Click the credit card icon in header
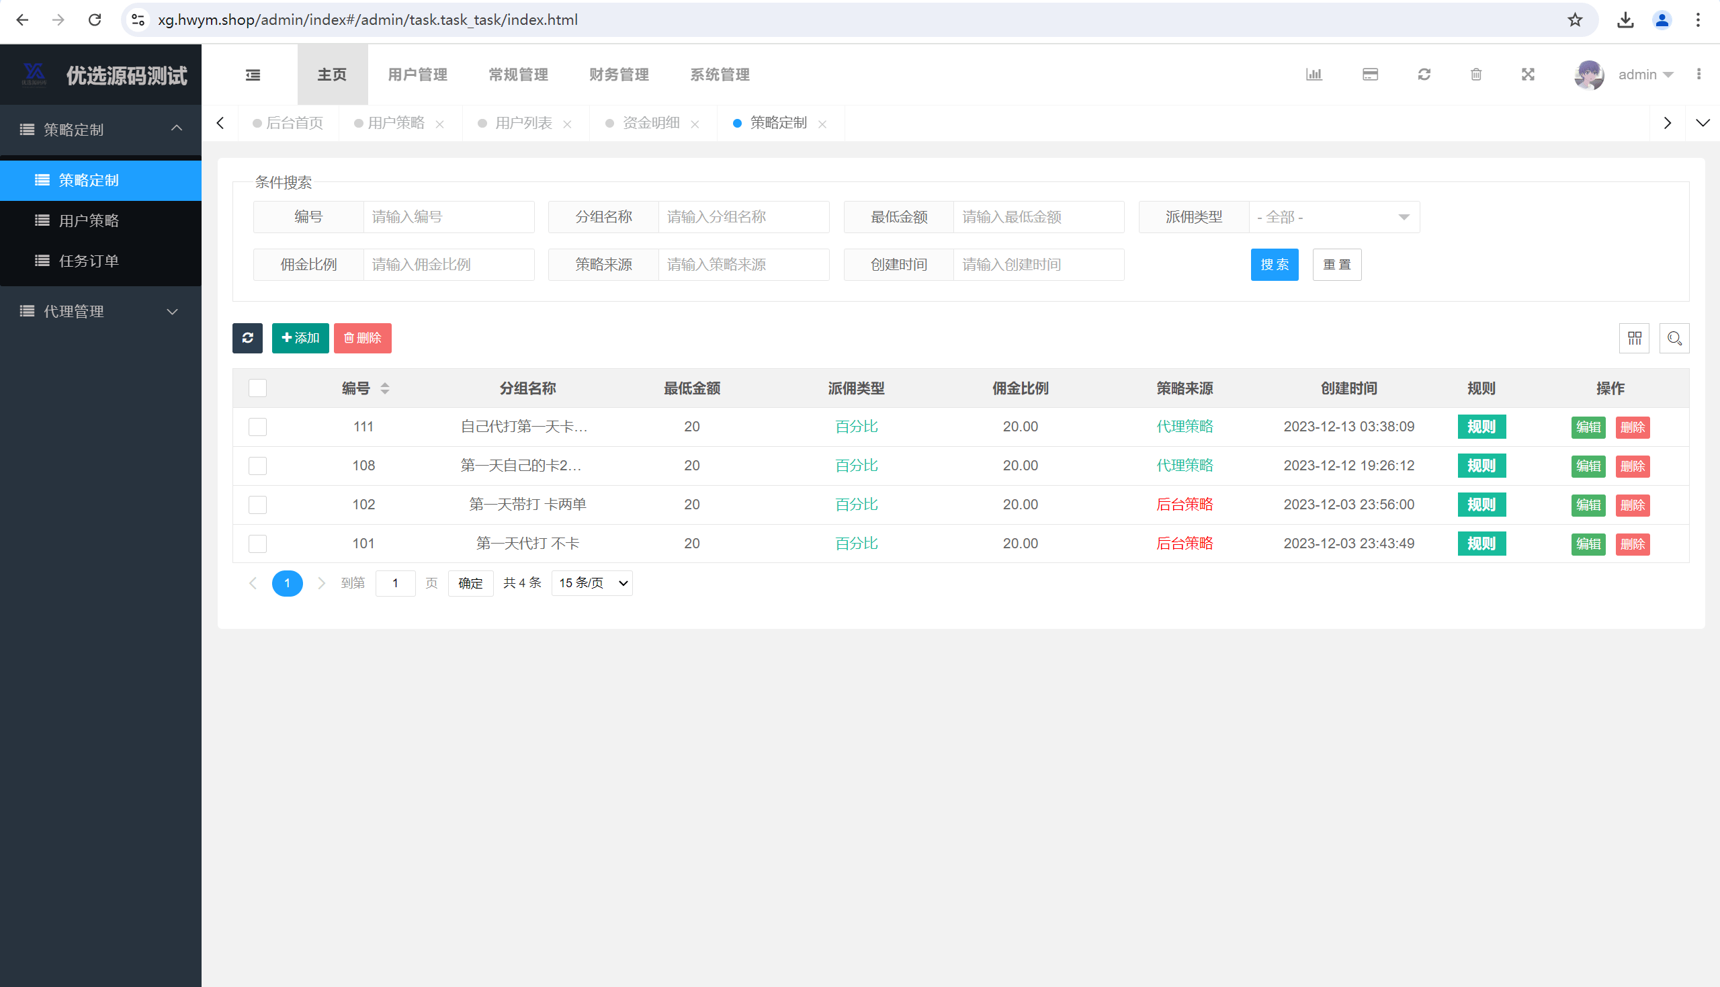The image size is (1720, 987). coord(1370,75)
